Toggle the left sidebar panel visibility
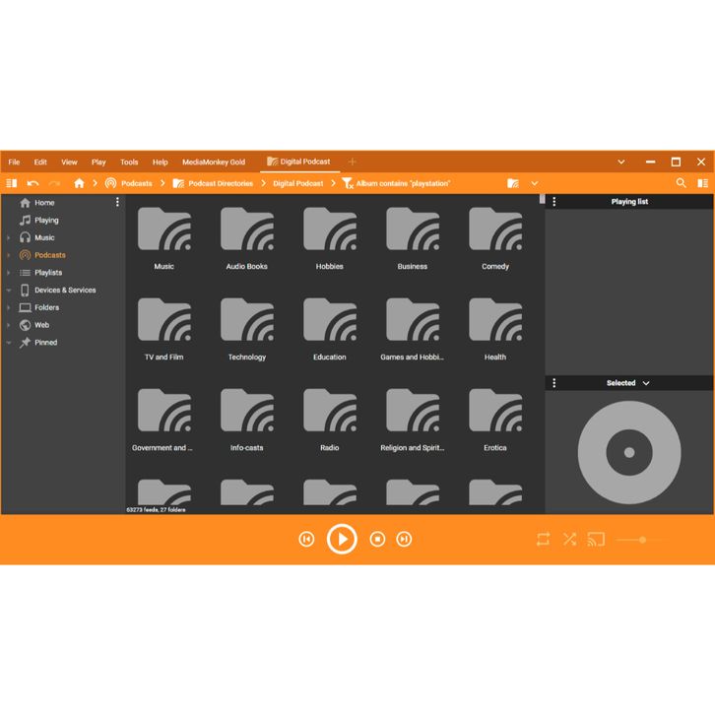The image size is (715, 715). pyautogui.click(x=12, y=183)
